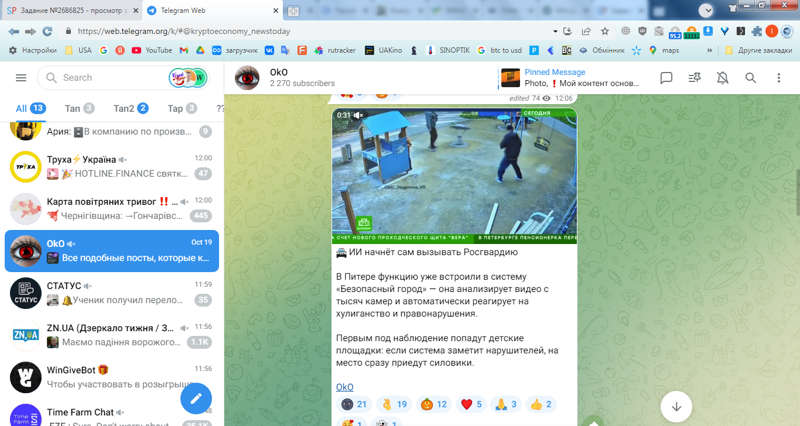
Task: Open the Другие закладки bookmarks folder
Action: pos(758,50)
